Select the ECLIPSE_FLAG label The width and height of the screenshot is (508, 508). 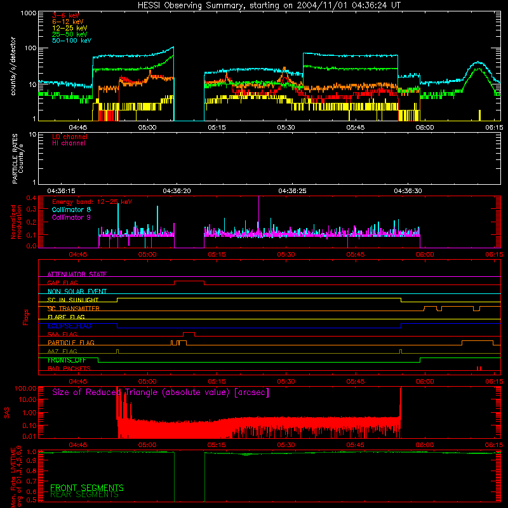click(69, 326)
